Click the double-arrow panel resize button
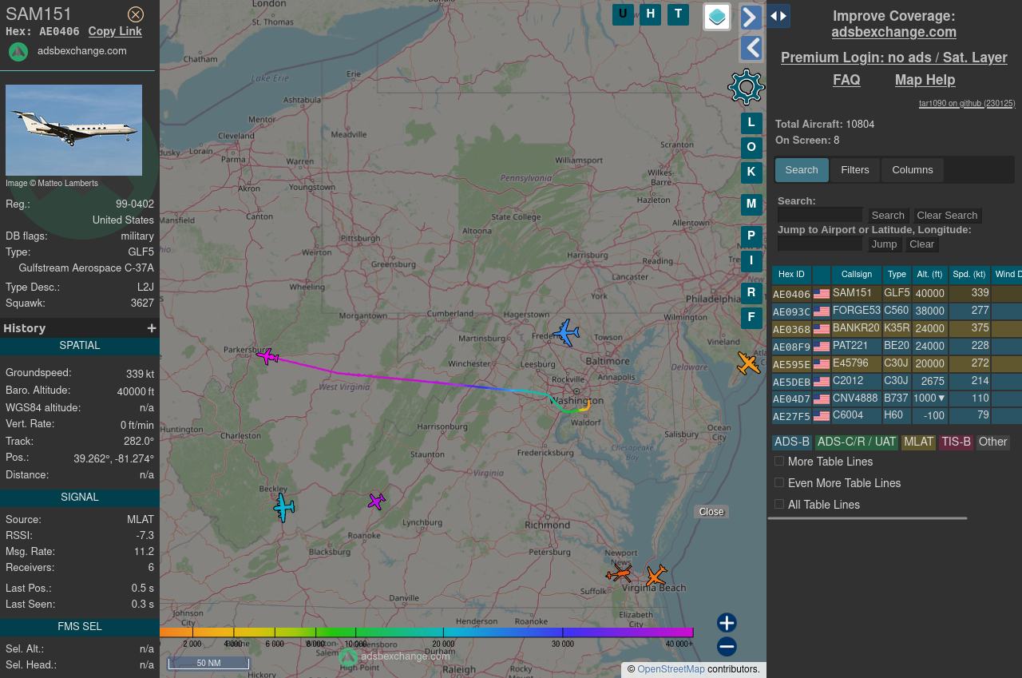 [x=778, y=16]
